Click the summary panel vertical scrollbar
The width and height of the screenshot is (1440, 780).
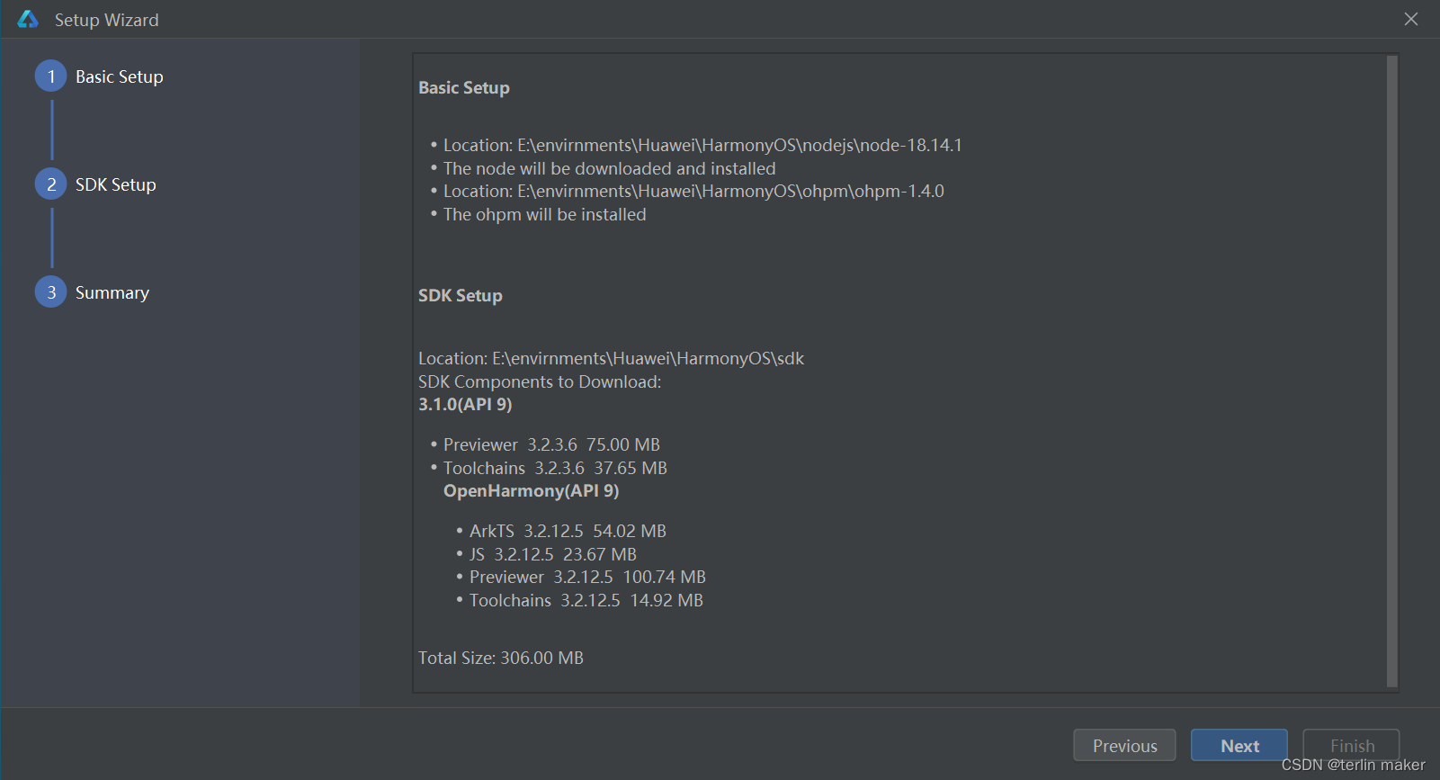click(x=1392, y=372)
